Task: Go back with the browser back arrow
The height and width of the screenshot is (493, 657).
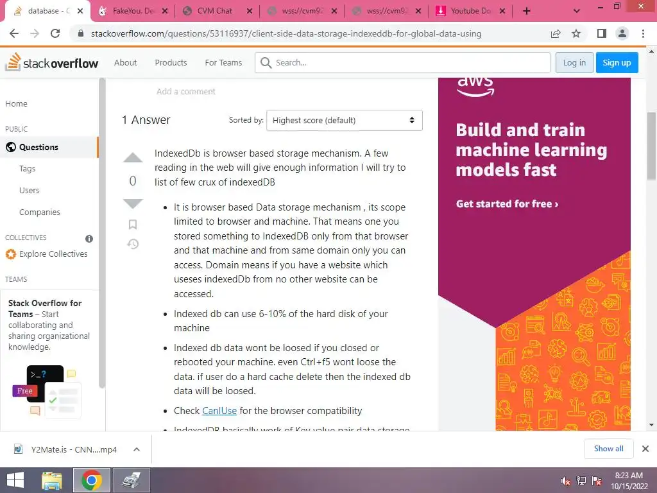Action: (14, 33)
